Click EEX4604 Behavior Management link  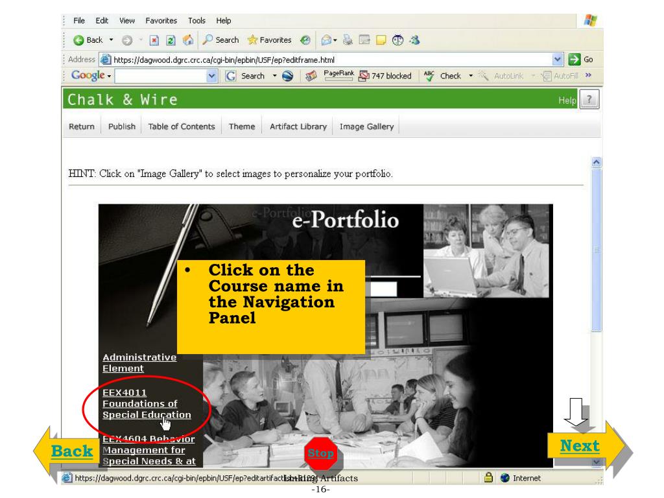[148, 450]
